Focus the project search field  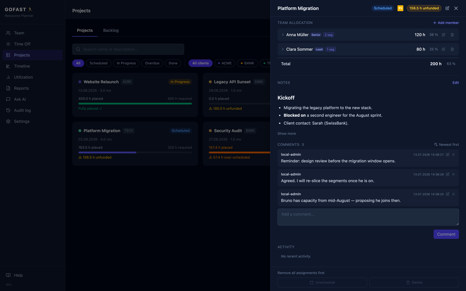(128, 49)
